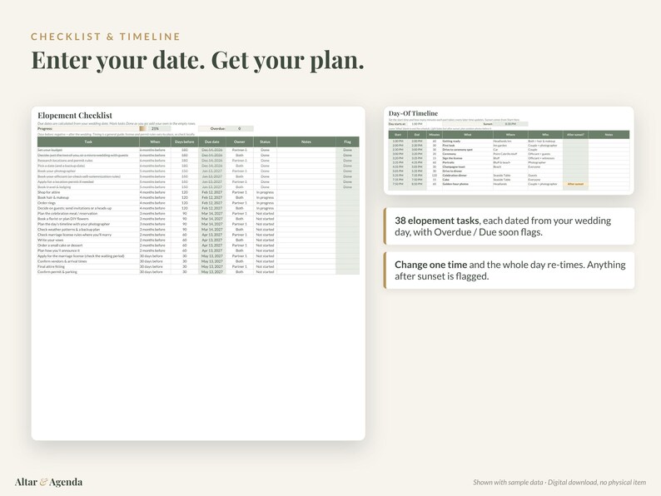661x496 pixels.
Task: Click the "Where" column header in the timeline
Action: (x=510, y=135)
